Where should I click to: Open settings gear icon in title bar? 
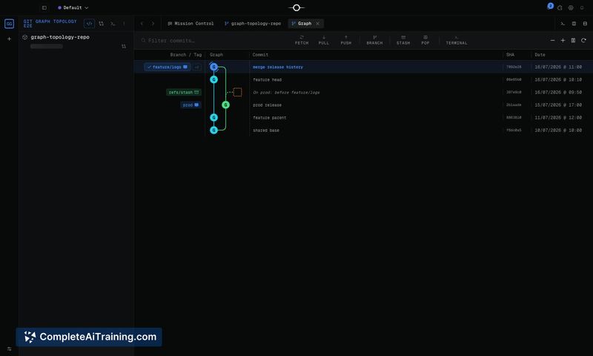point(571,7)
